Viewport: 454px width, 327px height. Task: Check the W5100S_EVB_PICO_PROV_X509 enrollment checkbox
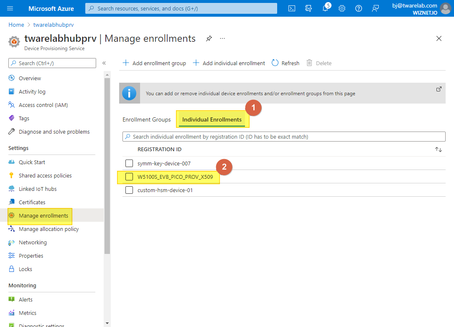point(129,177)
